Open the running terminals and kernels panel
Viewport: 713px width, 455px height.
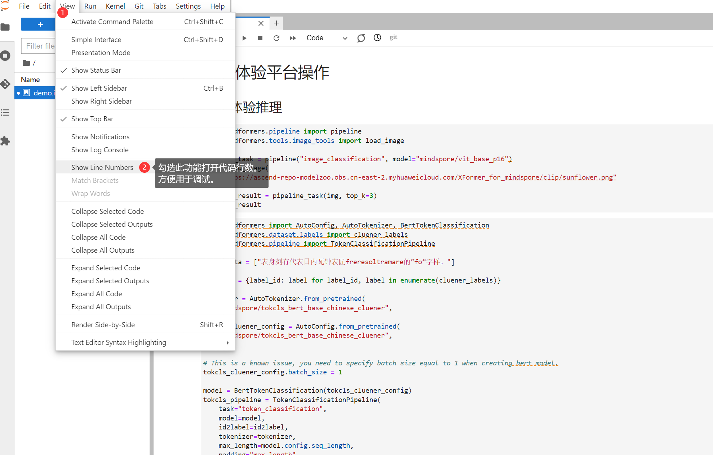click(x=5, y=56)
